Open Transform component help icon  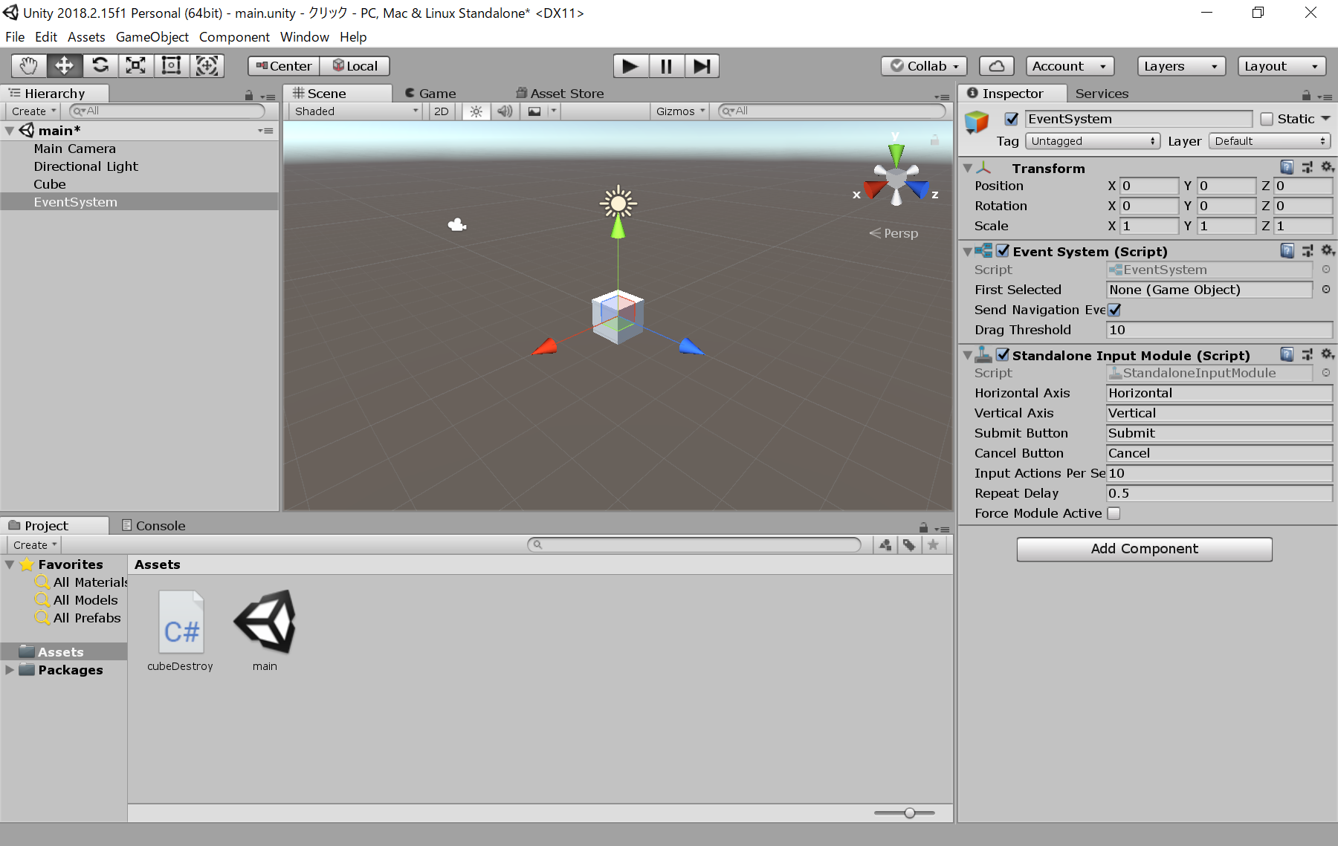1287,167
